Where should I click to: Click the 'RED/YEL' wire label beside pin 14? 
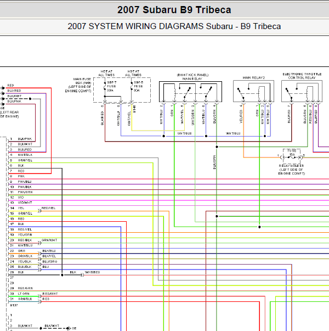tap(48, 208)
